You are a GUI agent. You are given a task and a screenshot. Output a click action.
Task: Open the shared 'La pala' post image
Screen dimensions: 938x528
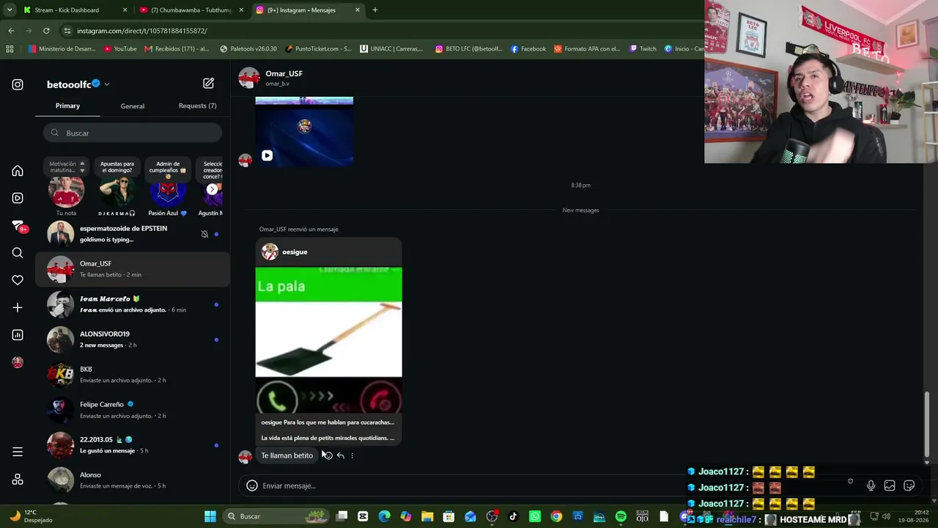click(328, 340)
